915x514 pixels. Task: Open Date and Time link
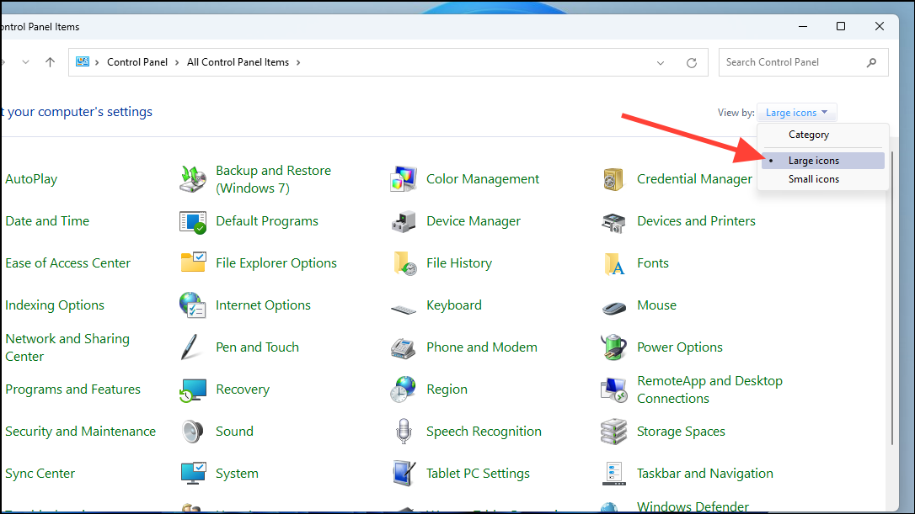click(x=47, y=221)
